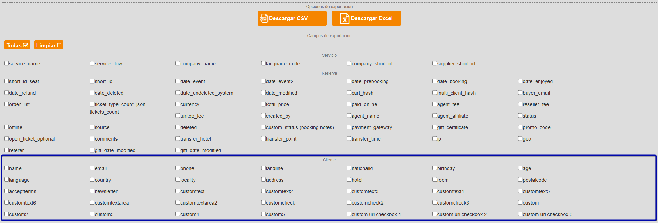Select the buyer_email export field
This screenshot has height=223, width=658.
point(520,93)
